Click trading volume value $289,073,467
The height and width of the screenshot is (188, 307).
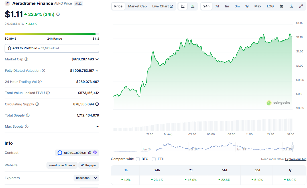[88, 82]
